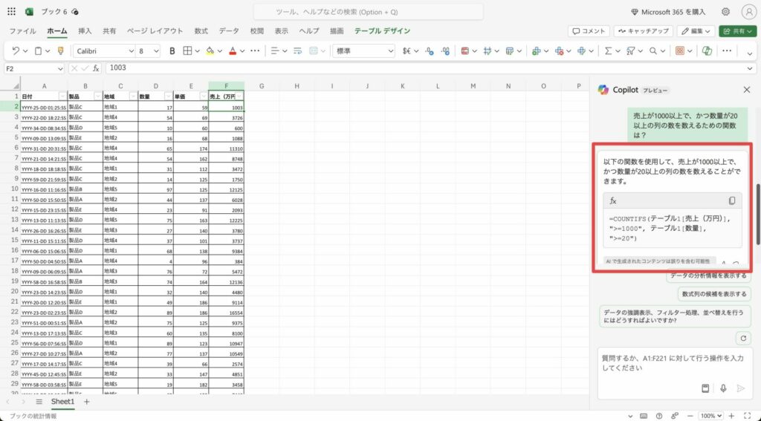Open the account profile avatar
Viewport: 761px width, 421px height.
[x=749, y=12]
